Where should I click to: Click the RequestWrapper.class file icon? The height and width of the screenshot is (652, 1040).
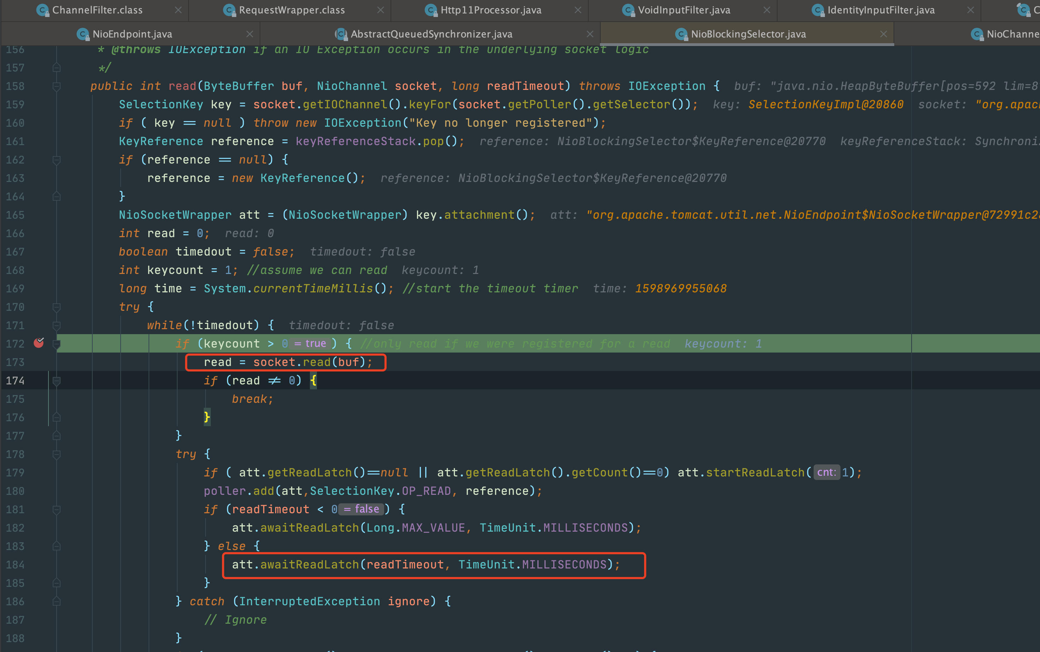pyautogui.click(x=230, y=10)
